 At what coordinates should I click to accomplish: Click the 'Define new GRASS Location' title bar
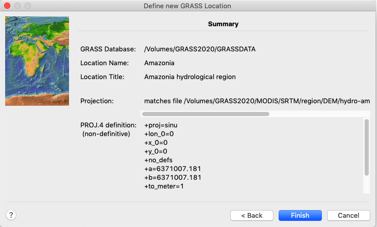click(188, 6)
